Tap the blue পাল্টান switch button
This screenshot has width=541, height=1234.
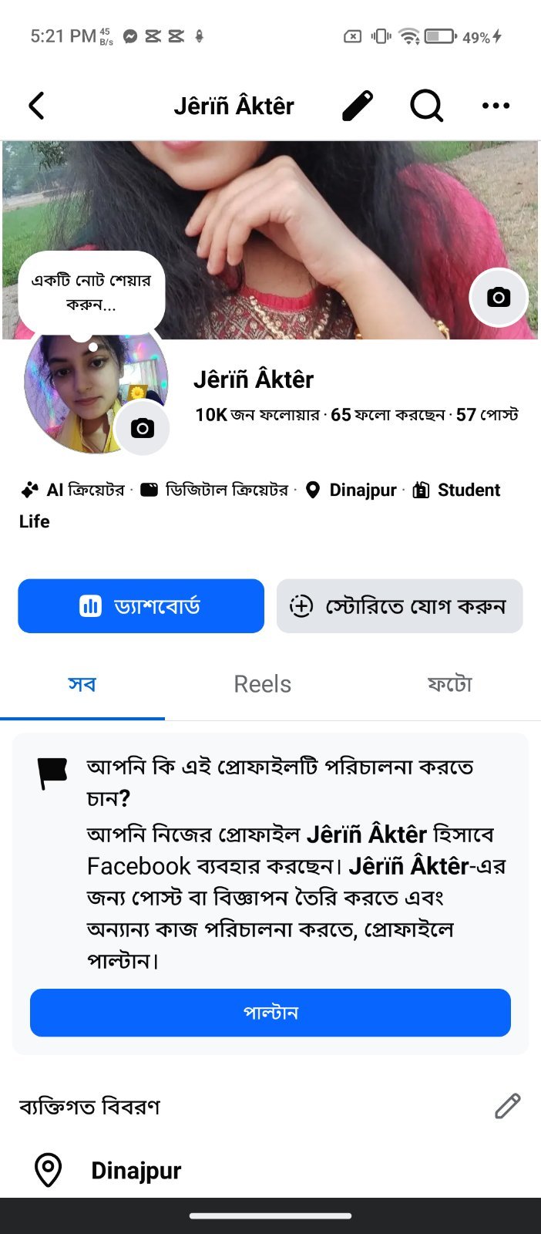(270, 1013)
